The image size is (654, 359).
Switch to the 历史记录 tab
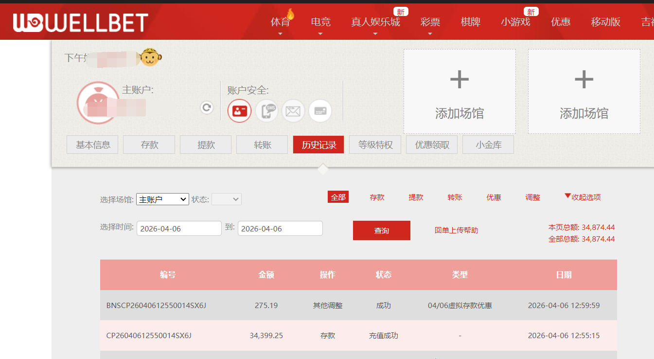pos(318,144)
